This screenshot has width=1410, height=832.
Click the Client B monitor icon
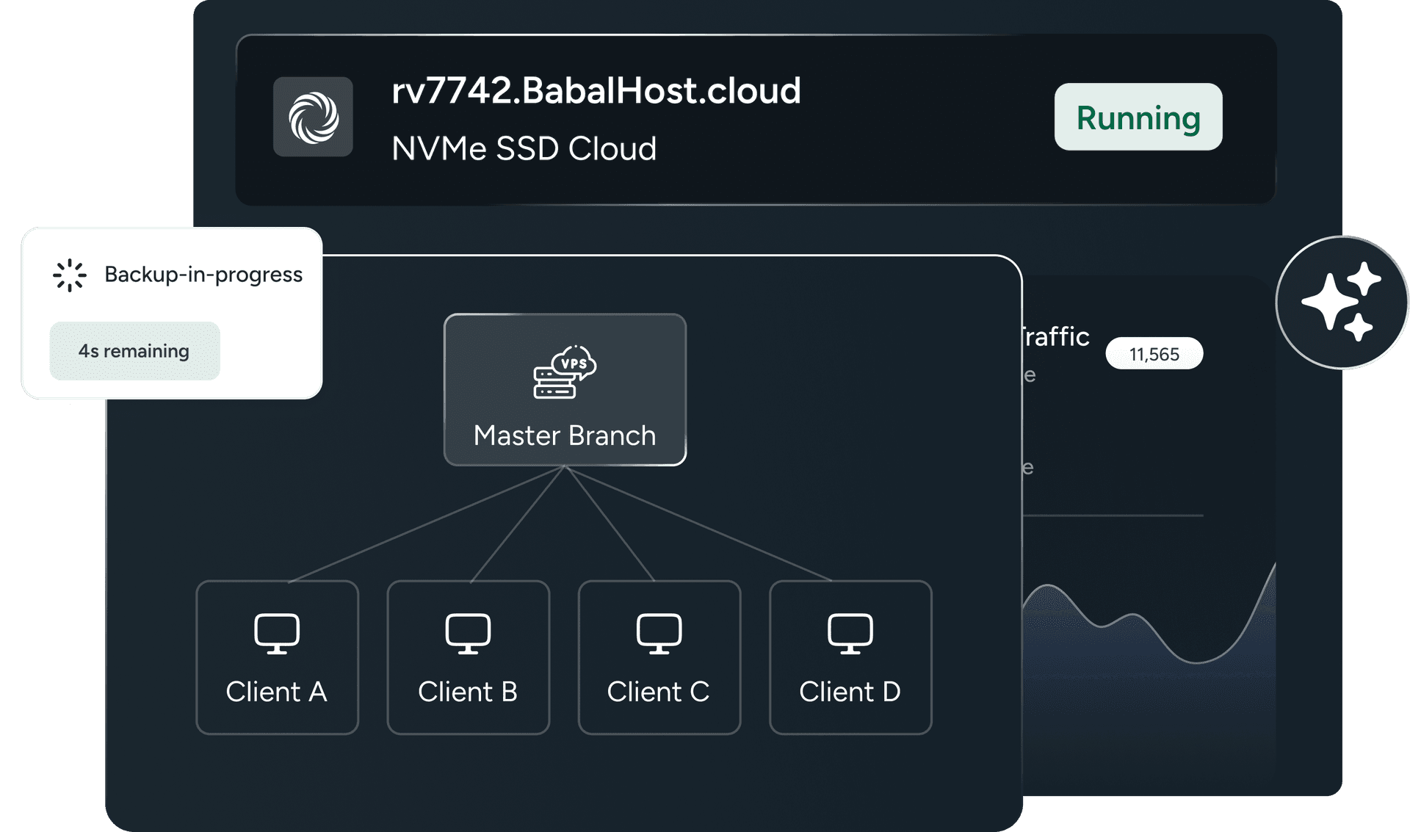point(468,633)
